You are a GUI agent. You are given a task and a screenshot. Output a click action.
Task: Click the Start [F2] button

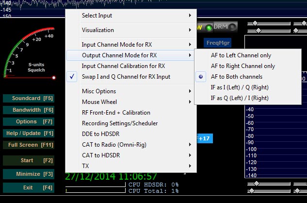coord(29,160)
